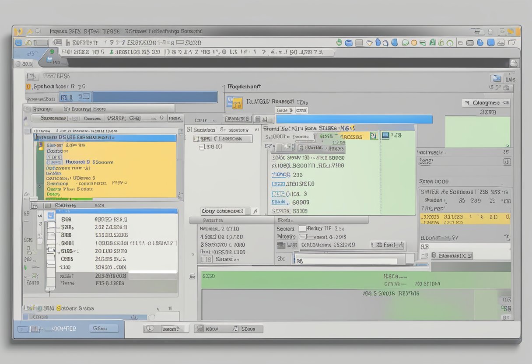Click the G button in bottom-left bar

(x=104, y=328)
